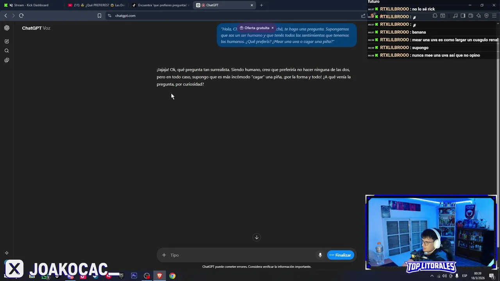Open site settings icon beside chatgpt.com

pos(109,16)
